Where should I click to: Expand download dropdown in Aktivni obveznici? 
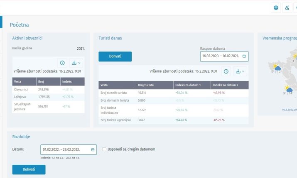(x=76, y=63)
